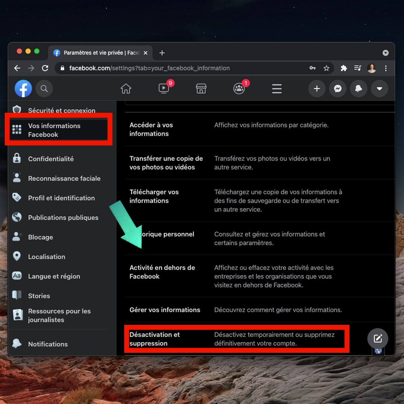The height and width of the screenshot is (404, 404).
Task: Click Transférer une copie de vos photos
Action: (x=166, y=163)
